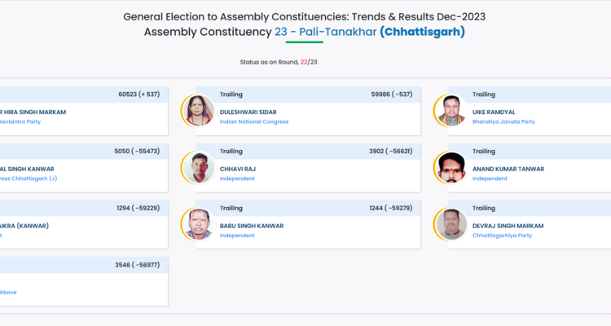Image resolution: width=611 pixels, height=326 pixels.
Task: Click the General Election to Assembly Constituencies heading
Action: pos(305,17)
